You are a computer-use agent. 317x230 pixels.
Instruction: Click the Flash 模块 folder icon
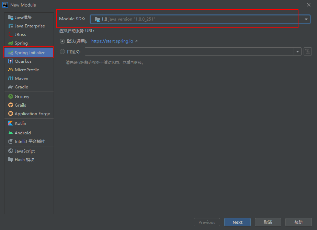click(x=11, y=160)
